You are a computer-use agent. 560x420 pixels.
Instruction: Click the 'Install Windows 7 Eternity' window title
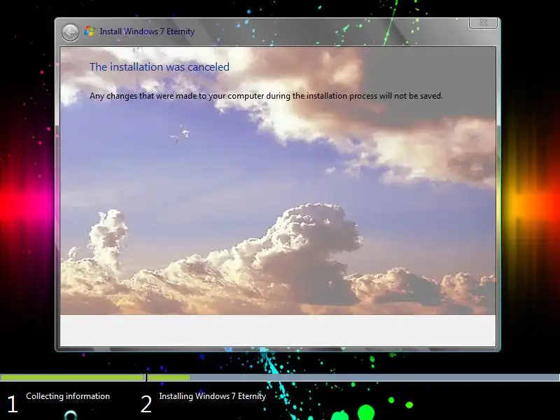pos(147,31)
